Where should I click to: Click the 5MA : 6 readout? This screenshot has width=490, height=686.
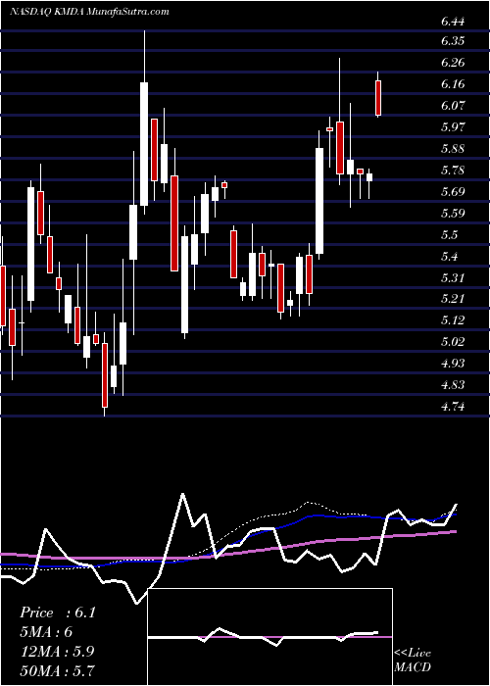[x=46, y=632]
